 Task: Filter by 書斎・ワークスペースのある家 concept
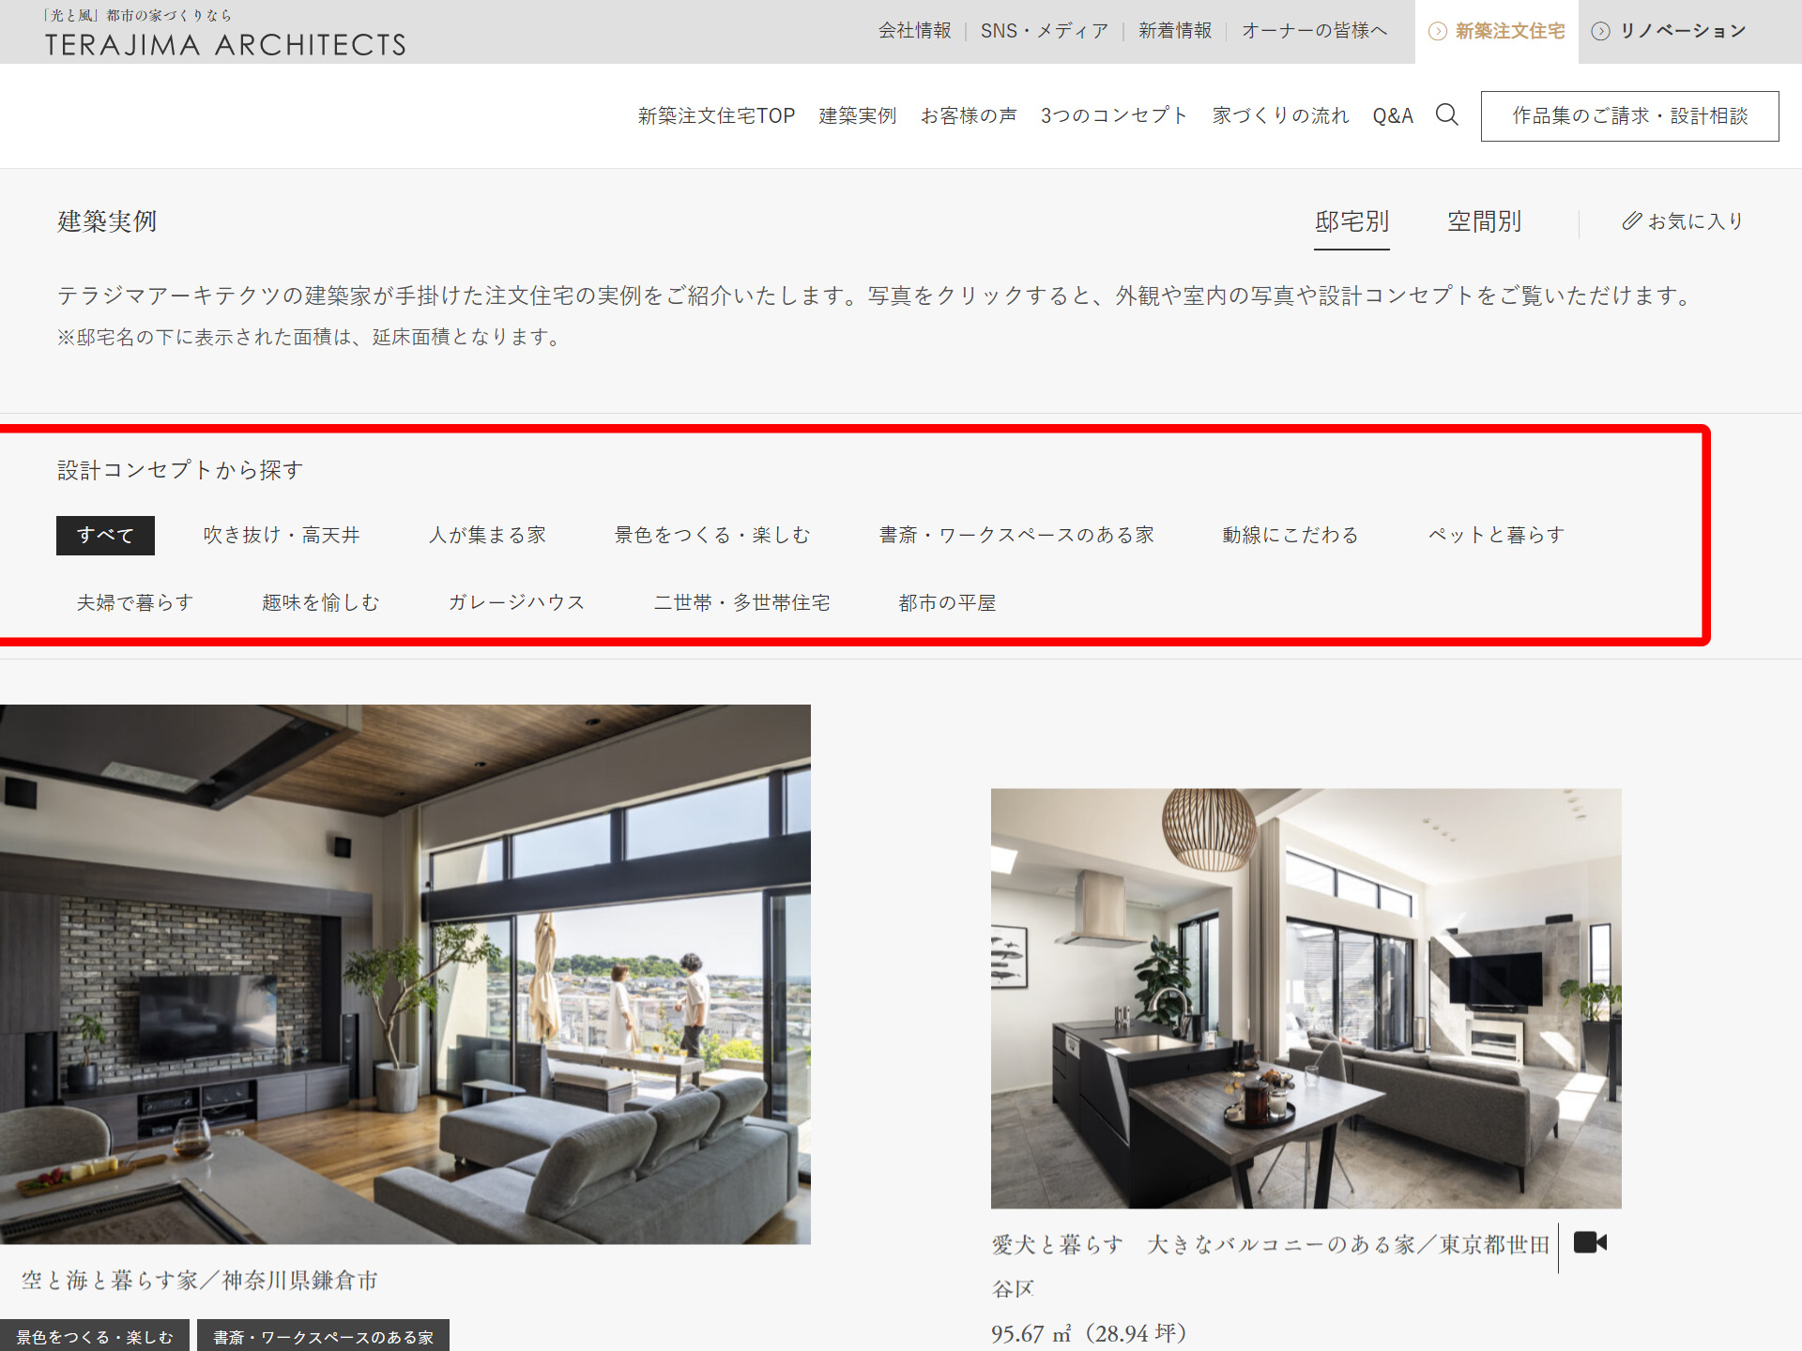pos(1016,536)
